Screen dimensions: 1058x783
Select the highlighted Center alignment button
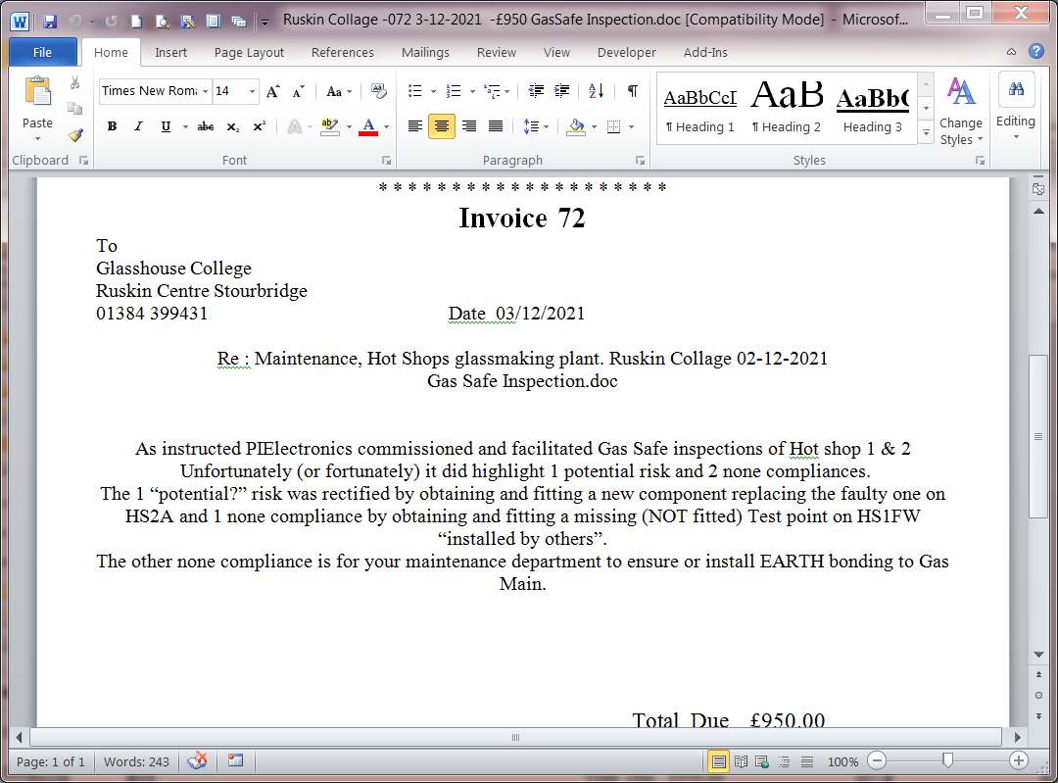[x=442, y=126]
